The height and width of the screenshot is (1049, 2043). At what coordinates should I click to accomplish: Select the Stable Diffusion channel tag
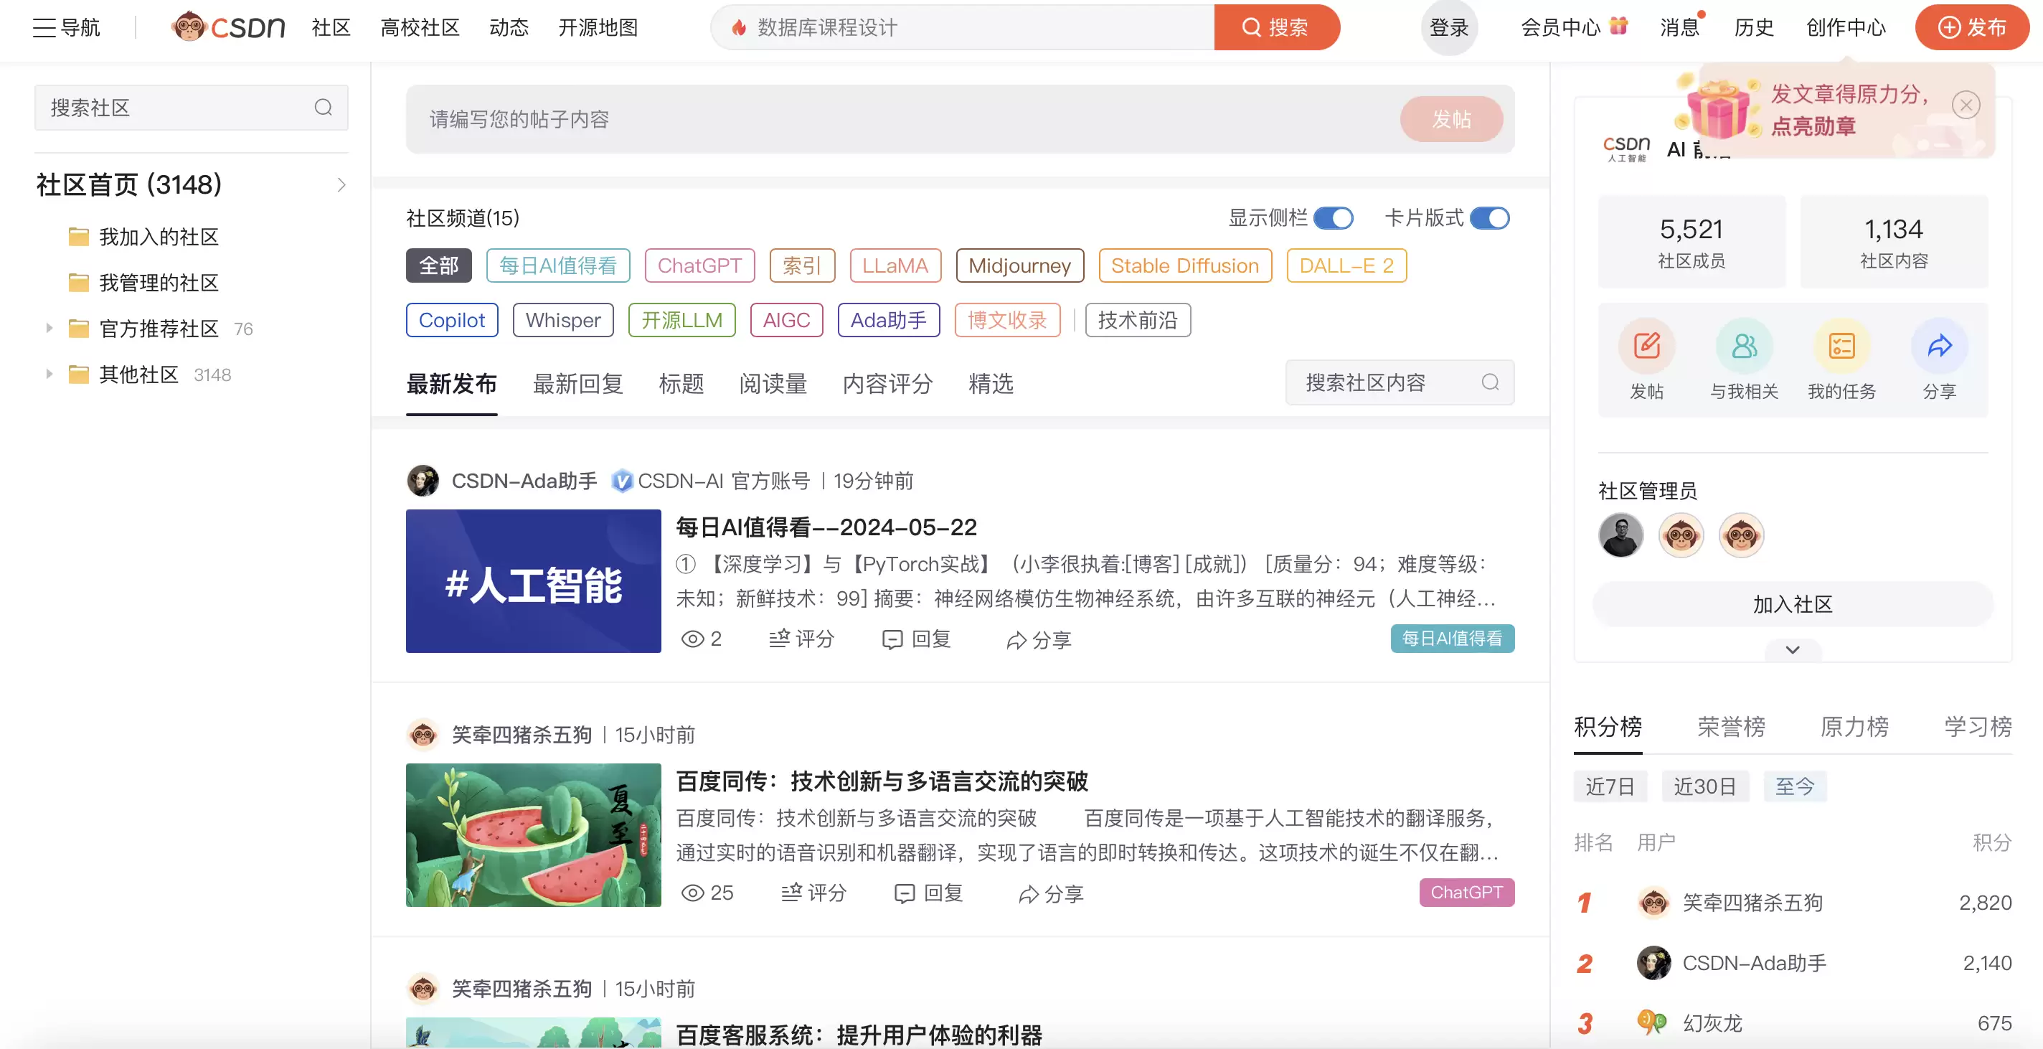[x=1185, y=265]
